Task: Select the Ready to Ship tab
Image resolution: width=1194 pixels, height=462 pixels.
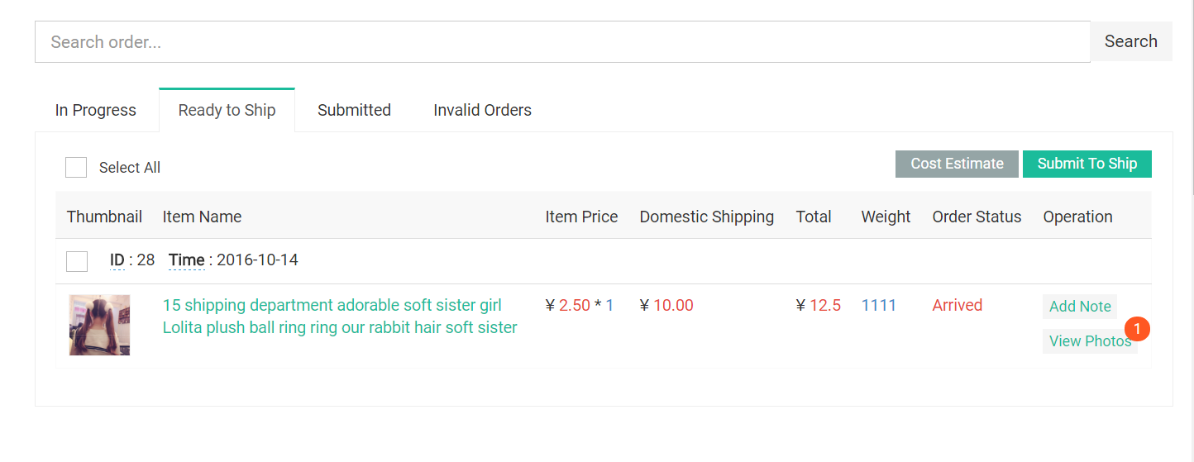Action: click(x=227, y=110)
